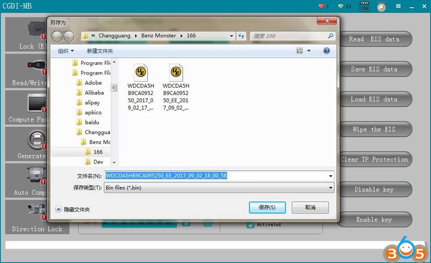Expand the 文件名 filename history dropdown
The image size is (431, 263).
click(331, 176)
